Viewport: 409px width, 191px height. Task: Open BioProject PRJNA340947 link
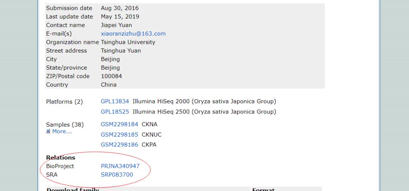click(x=120, y=166)
